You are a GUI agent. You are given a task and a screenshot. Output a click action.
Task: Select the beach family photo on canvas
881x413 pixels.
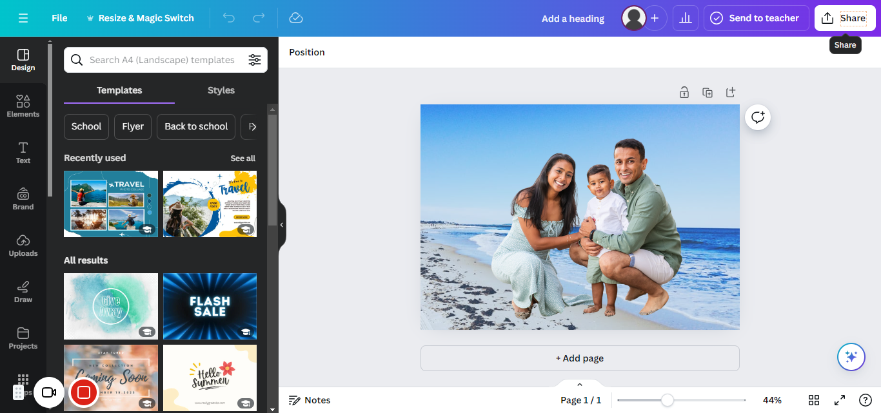(x=580, y=217)
